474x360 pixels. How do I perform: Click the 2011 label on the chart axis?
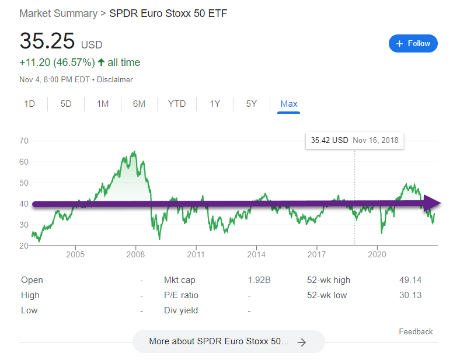196,254
